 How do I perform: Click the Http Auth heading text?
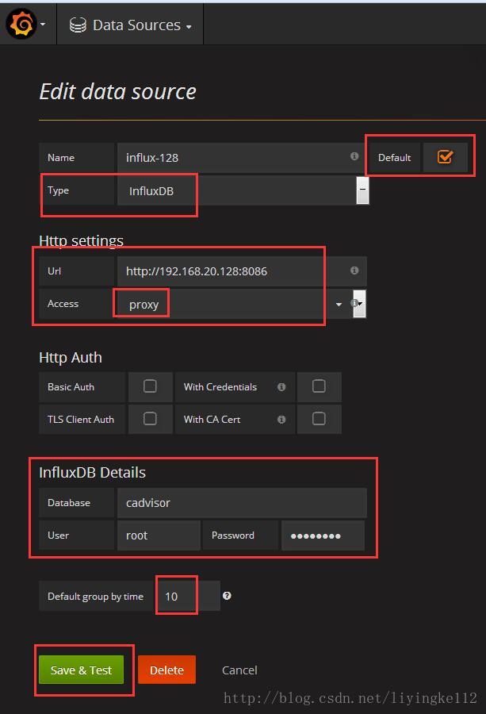coord(71,358)
